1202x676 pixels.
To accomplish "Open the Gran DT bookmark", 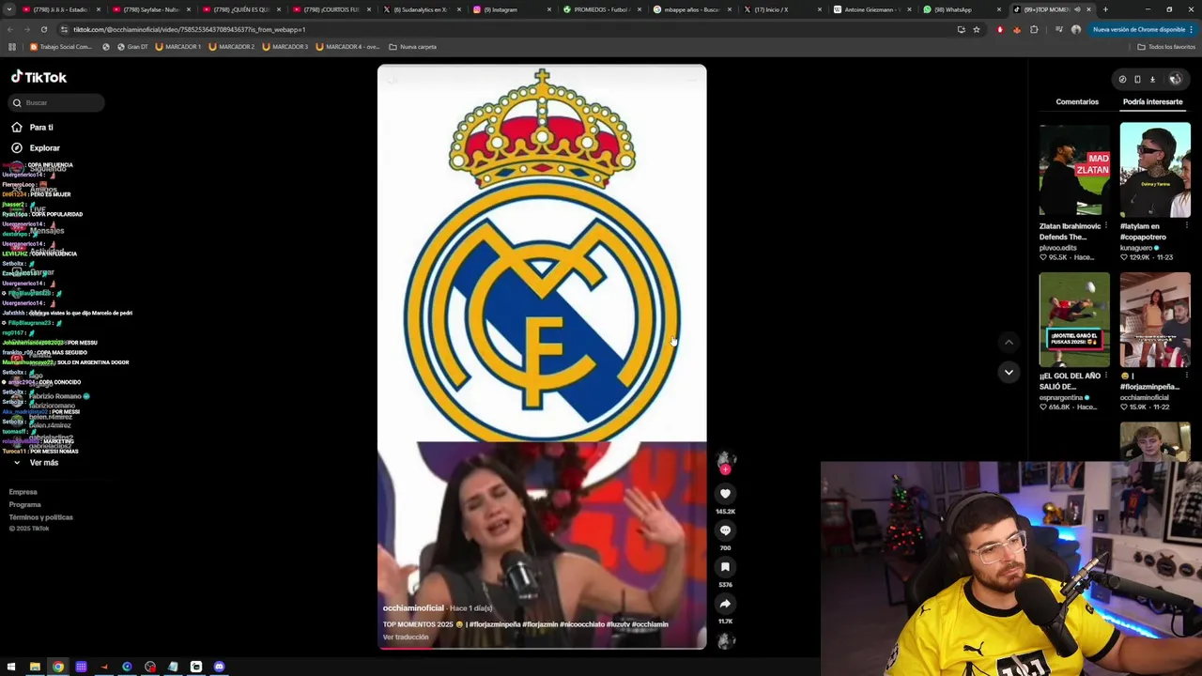I will point(132,46).
